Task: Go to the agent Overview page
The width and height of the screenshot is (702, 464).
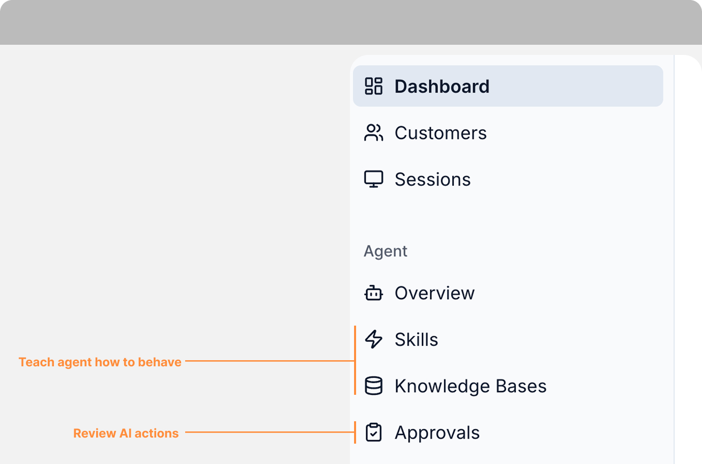Action: click(434, 293)
